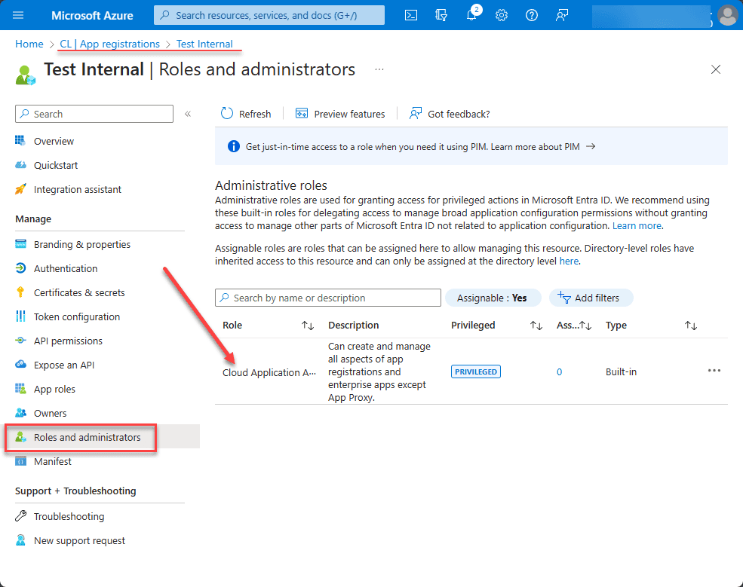Open the more options ellipsis beside the page title
This screenshot has height=587, width=743.
[379, 69]
